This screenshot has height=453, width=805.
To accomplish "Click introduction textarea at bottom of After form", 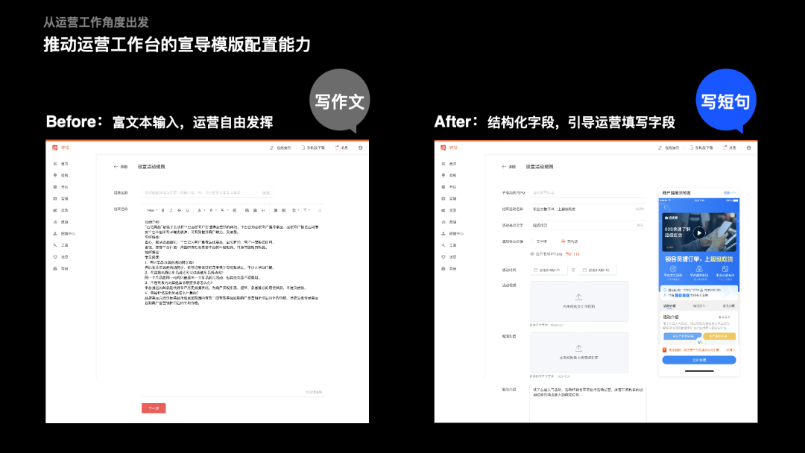I will (x=588, y=404).
